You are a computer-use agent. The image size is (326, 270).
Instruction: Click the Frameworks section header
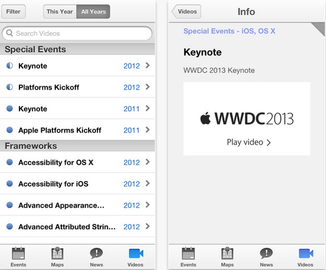(77, 146)
